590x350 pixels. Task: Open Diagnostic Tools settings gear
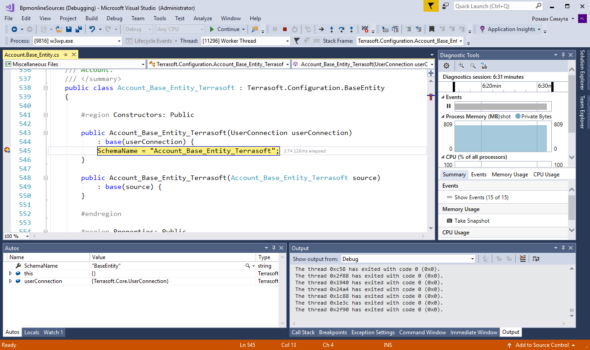click(446, 66)
